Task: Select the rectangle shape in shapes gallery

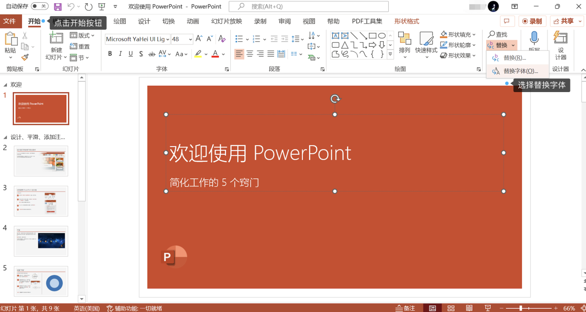Action: tap(373, 36)
